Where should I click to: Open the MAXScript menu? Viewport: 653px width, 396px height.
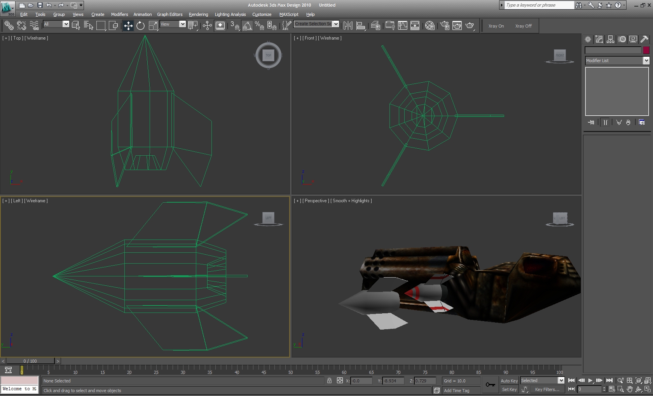(x=288, y=14)
